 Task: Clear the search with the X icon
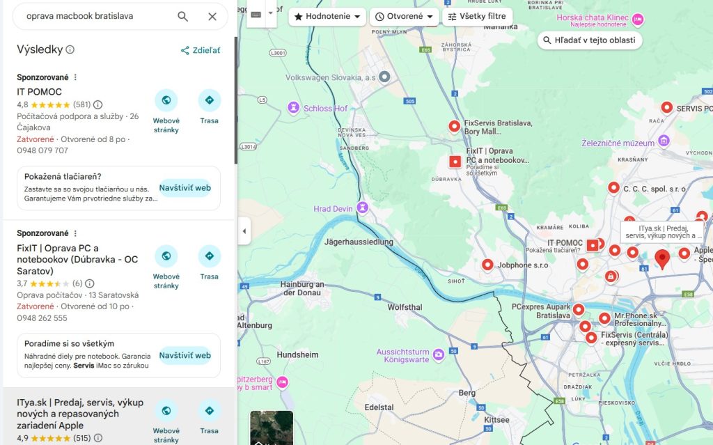(x=212, y=17)
